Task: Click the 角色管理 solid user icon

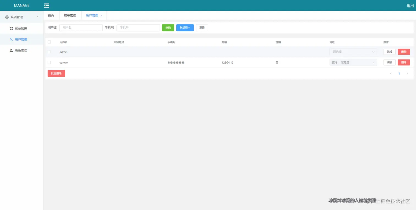Action: tap(11, 50)
